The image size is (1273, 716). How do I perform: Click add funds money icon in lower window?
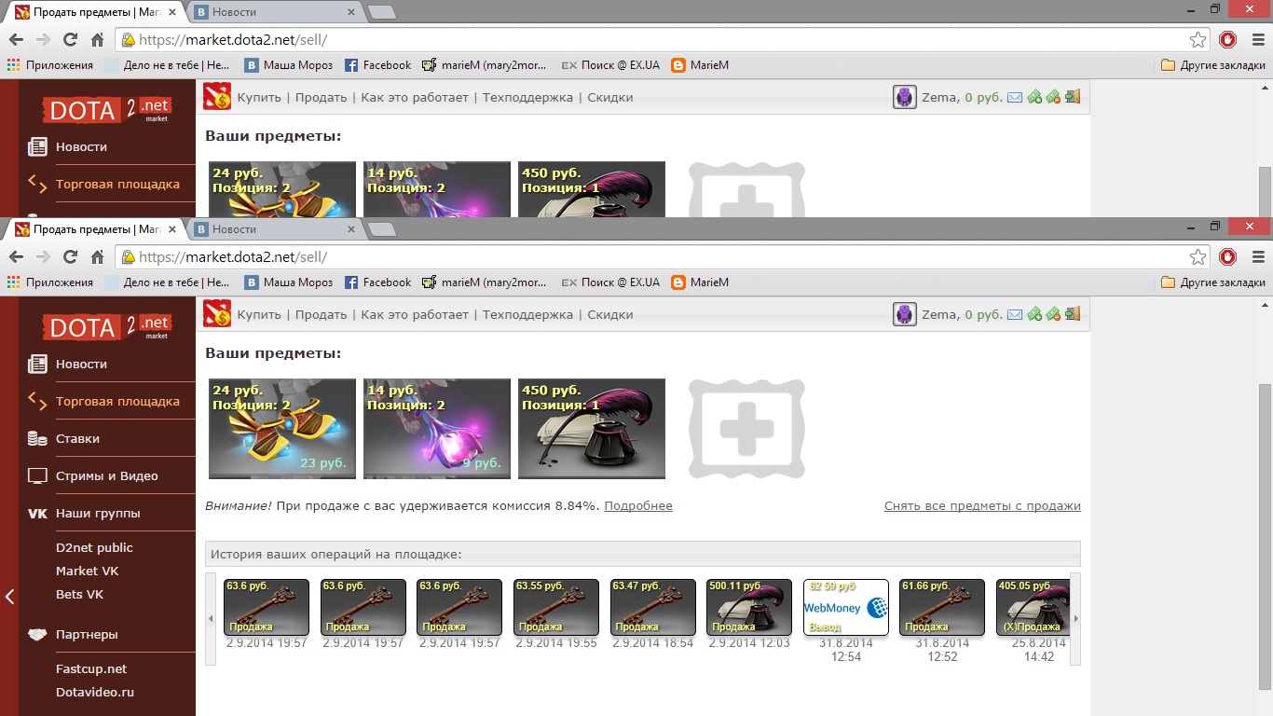tap(1034, 314)
